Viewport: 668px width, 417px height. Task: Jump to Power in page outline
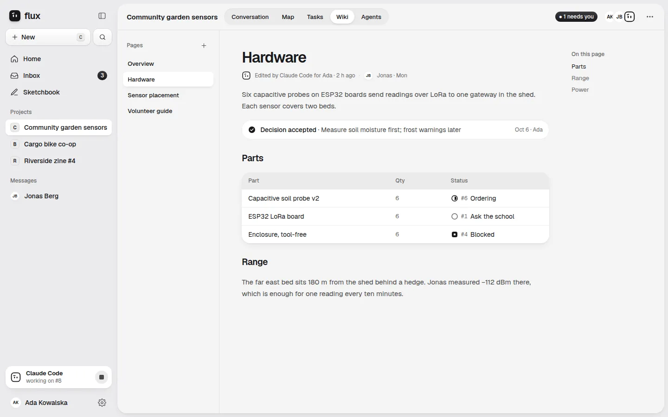[x=580, y=90]
